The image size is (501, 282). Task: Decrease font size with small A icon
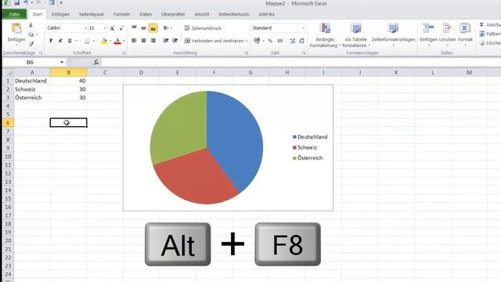[x=121, y=28]
